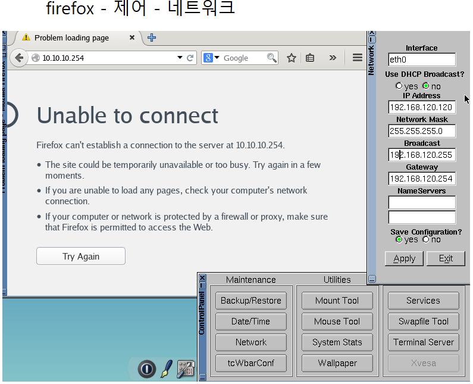Open new tab with plus icon
473x384 pixels.
click(x=152, y=38)
